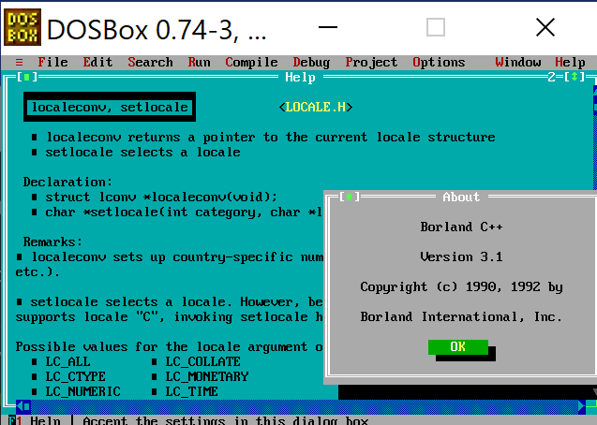Click 'Version 3.1' in About dialog

tap(461, 257)
